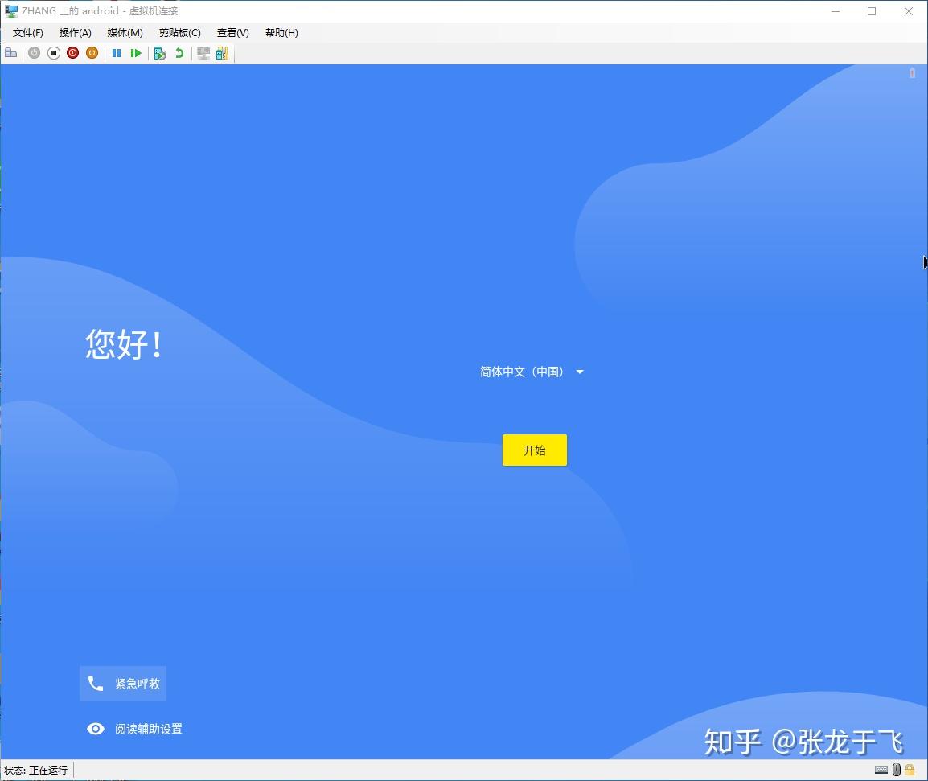
Task: Resume the VM with the green play icon
Action: coord(137,53)
